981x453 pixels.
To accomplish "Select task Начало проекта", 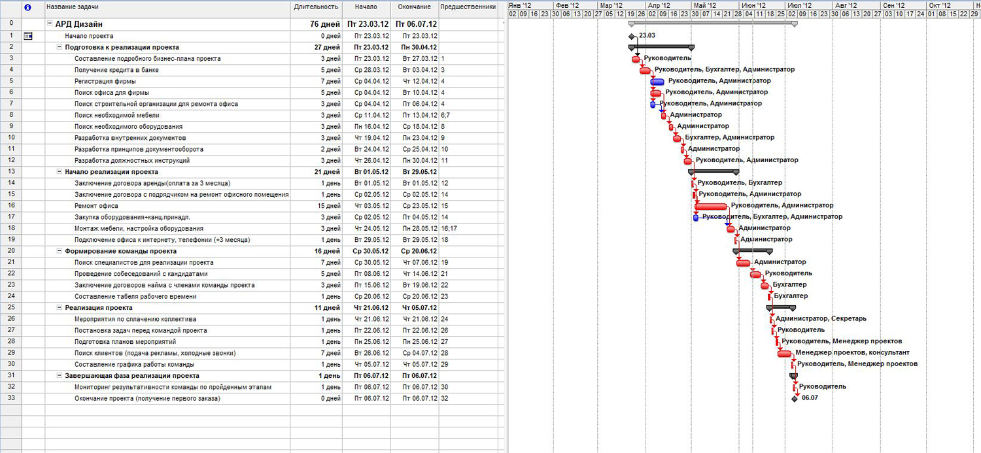I will [89, 36].
